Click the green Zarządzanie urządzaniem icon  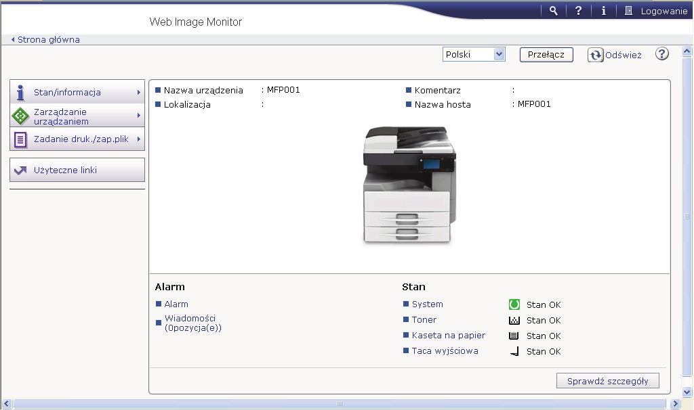(20, 116)
